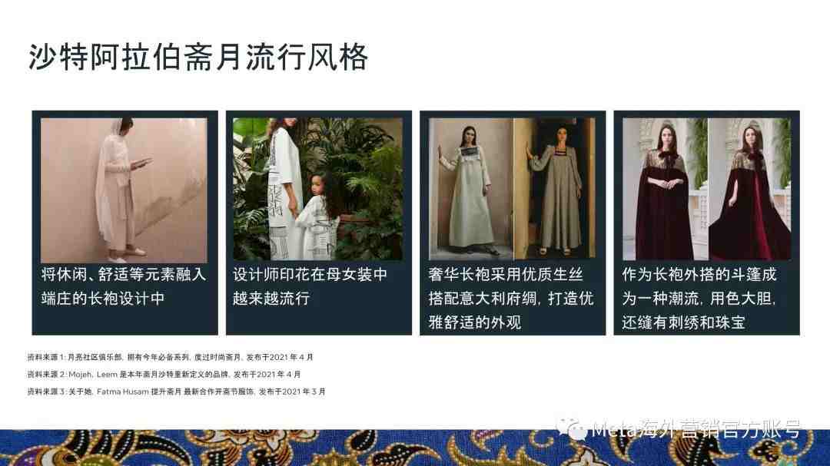
Task: Click burgundy cloak photo with hands clasped
Action: click(665, 189)
